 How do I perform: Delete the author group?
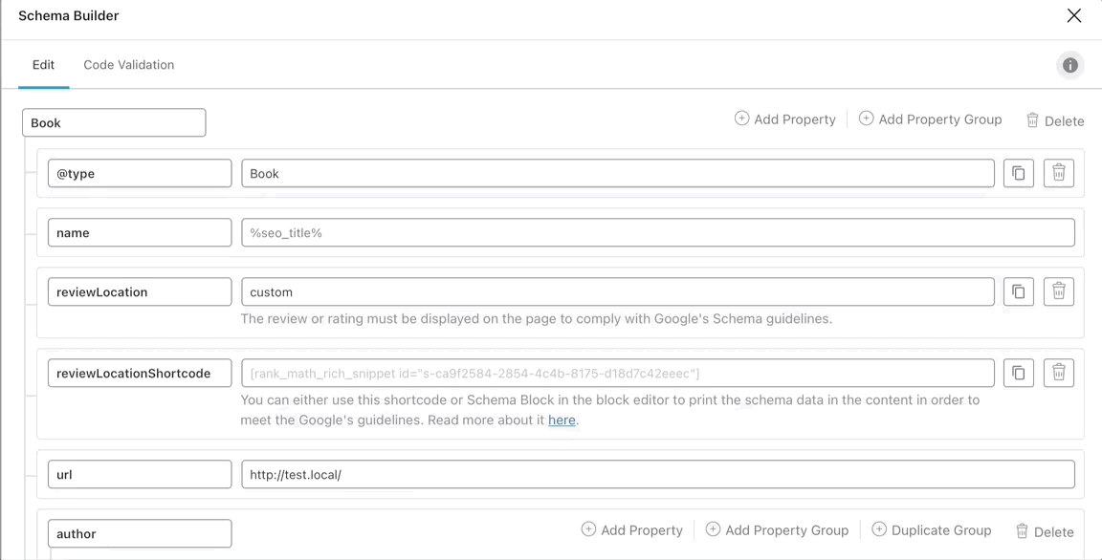(1045, 532)
